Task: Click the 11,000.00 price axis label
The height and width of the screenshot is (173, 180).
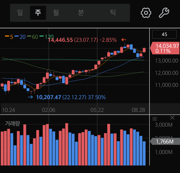Action: coord(166,85)
